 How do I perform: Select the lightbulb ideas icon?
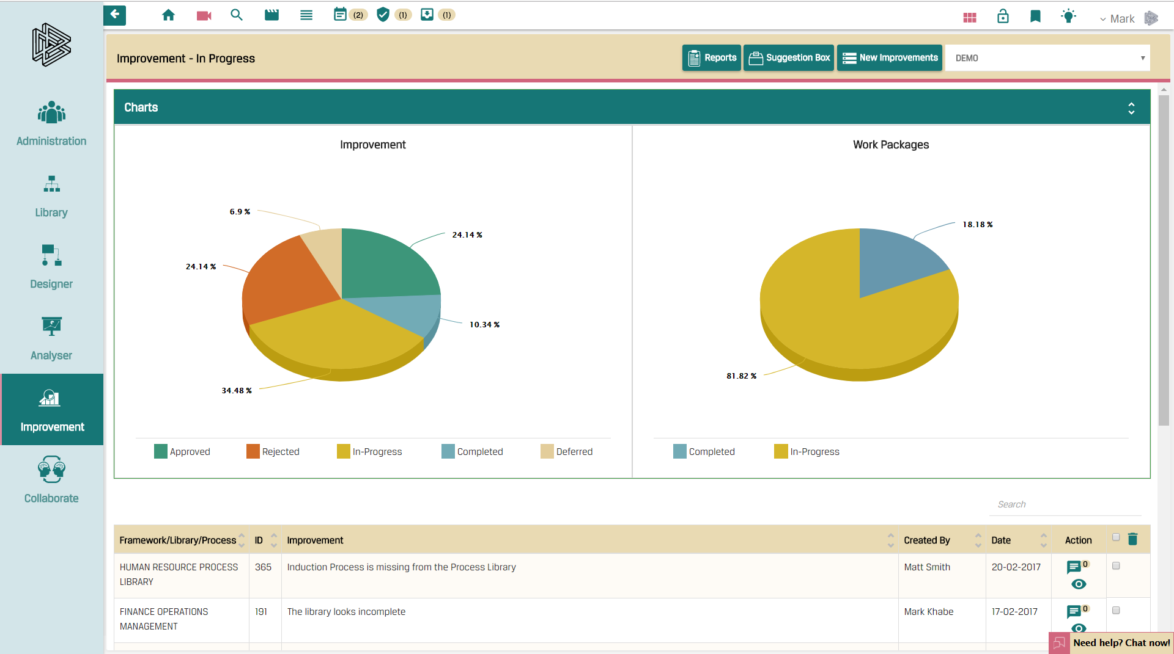click(1068, 16)
